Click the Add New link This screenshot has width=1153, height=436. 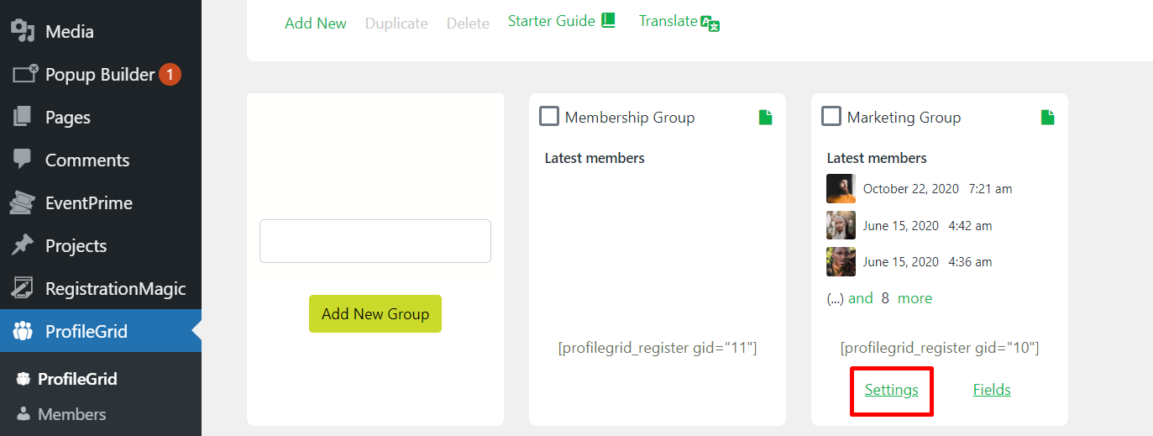(316, 24)
